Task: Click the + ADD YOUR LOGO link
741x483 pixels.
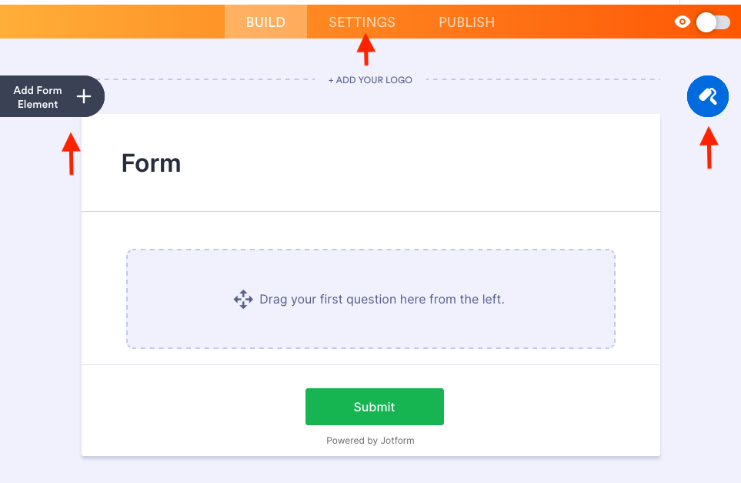Action: 370,80
